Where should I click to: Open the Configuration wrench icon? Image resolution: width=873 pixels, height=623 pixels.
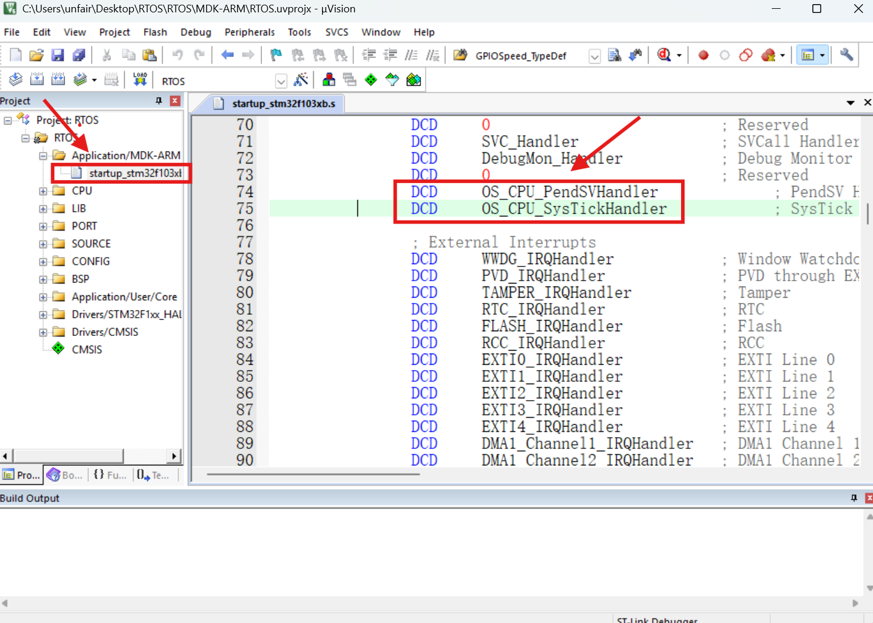(847, 55)
